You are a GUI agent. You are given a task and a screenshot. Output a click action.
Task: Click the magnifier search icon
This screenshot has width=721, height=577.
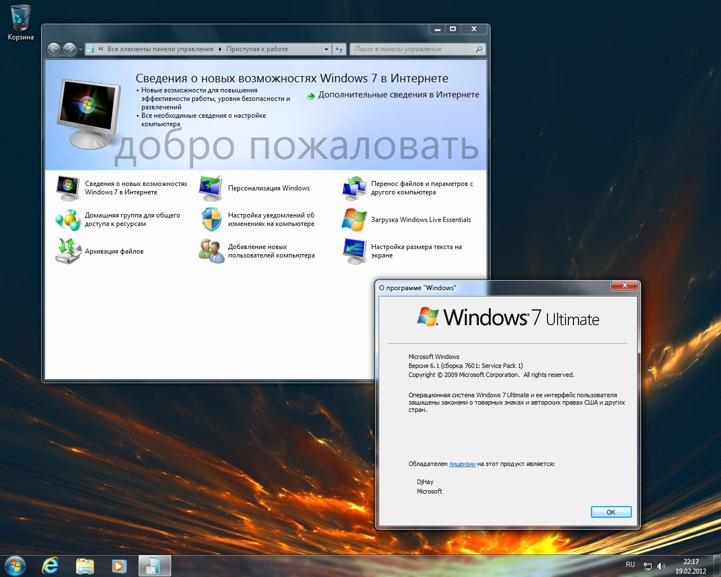pos(479,49)
